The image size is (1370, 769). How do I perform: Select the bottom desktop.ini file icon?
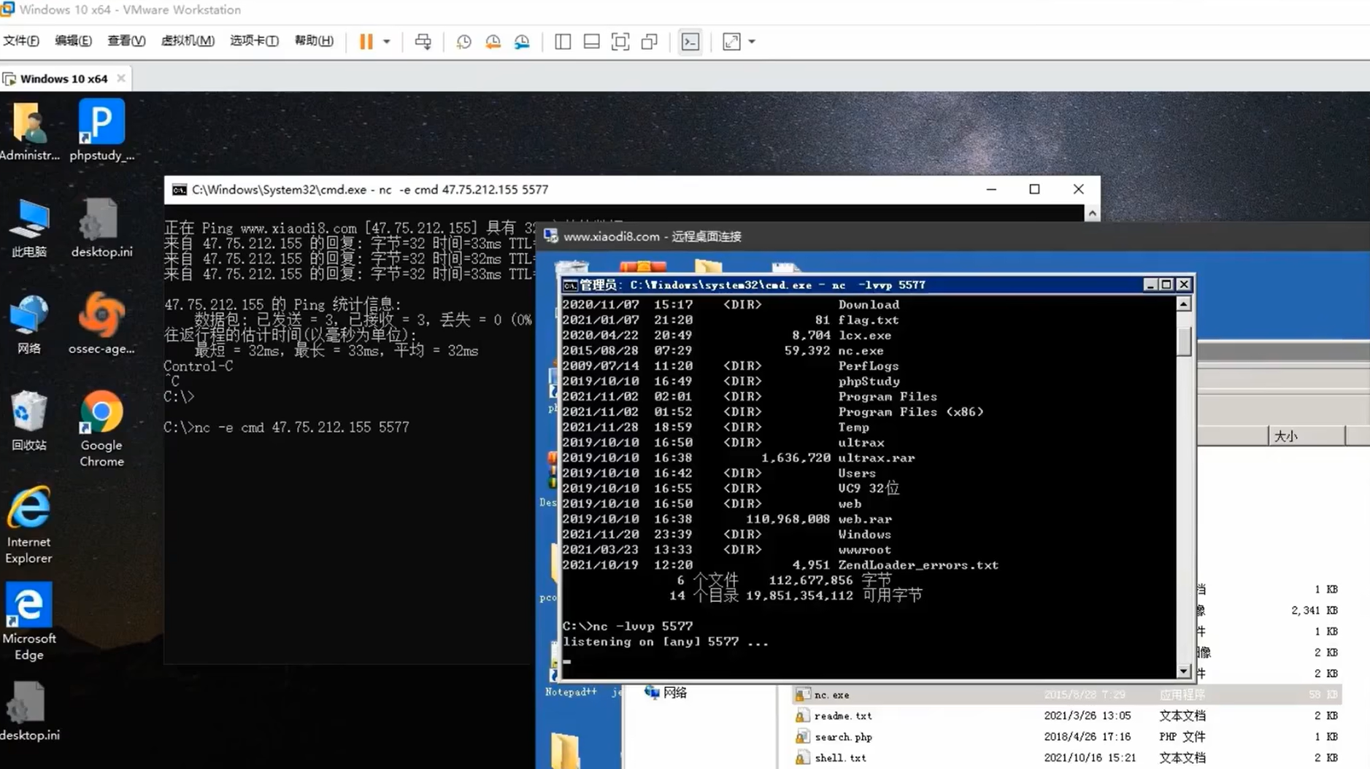pyautogui.click(x=29, y=711)
